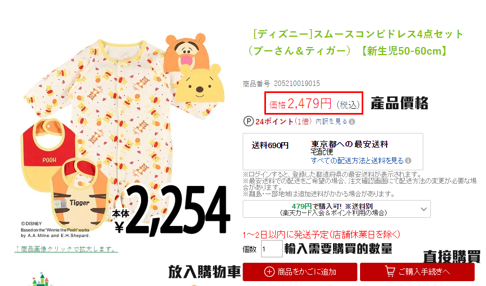
Task: Click the 送料690円 shipping fee text
Action: (270, 145)
